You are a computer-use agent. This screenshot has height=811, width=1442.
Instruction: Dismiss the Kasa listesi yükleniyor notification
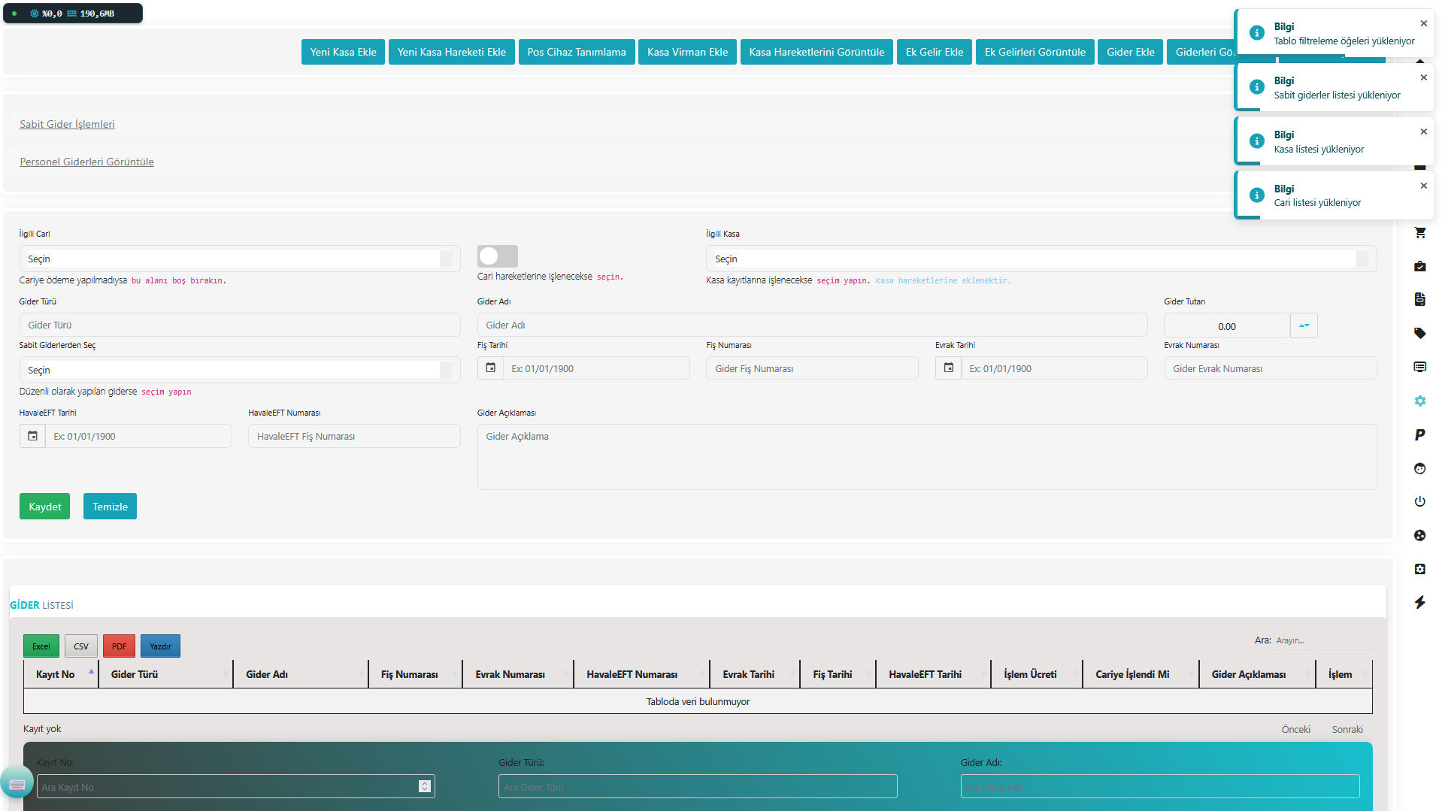[x=1423, y=132]
